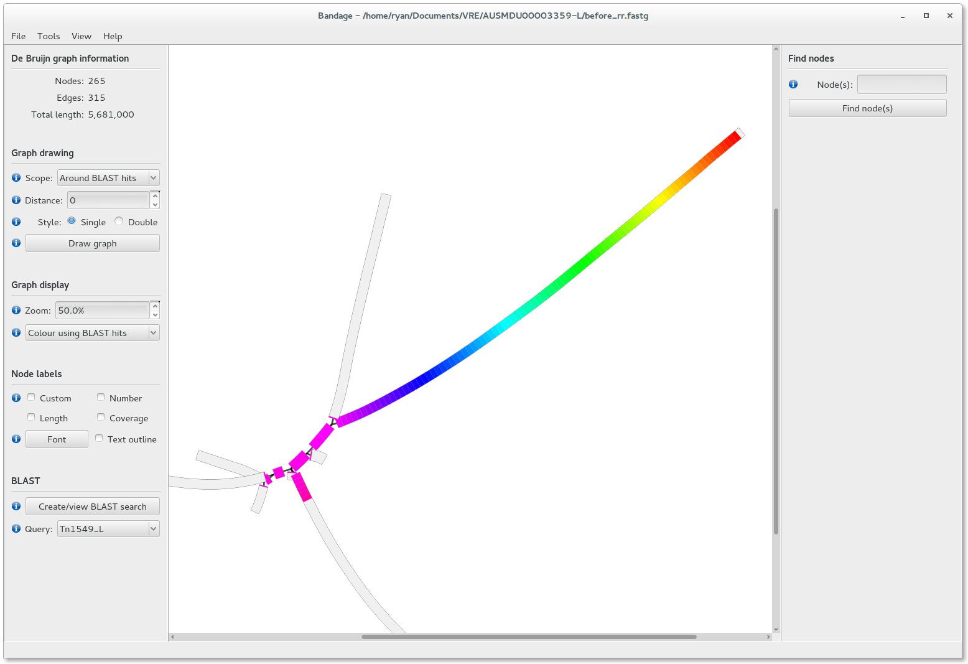
Task: Click info icon next to Node(s) field
Action: pos(793,84)
